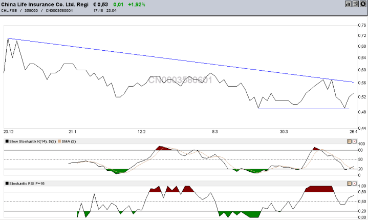Image resolution: width=368 pixels, height=221 pixels.
Task: Click the 23.04 date in header
Action: (x=111, y=11)
